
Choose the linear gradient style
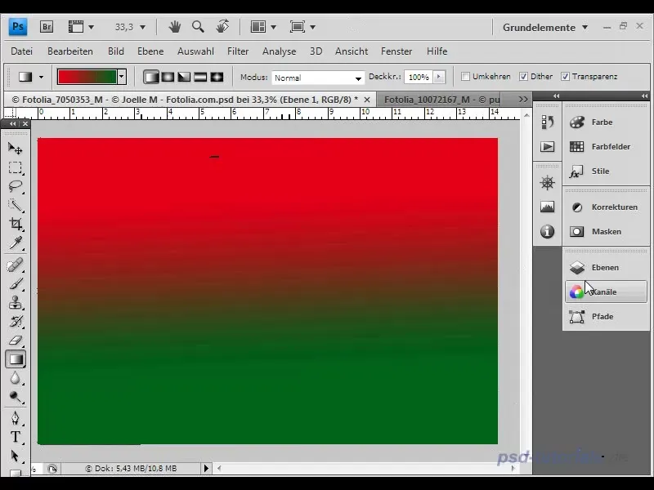pyautogui.click(x=151, y=77)
